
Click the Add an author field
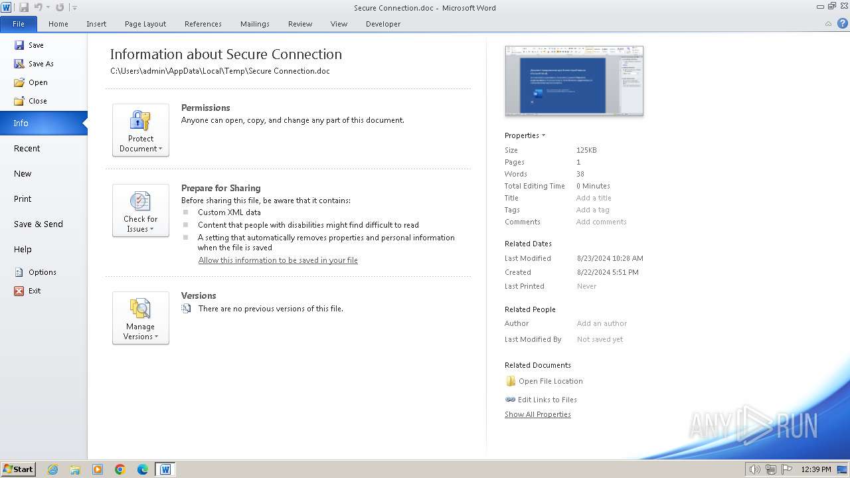click(602, 323)
